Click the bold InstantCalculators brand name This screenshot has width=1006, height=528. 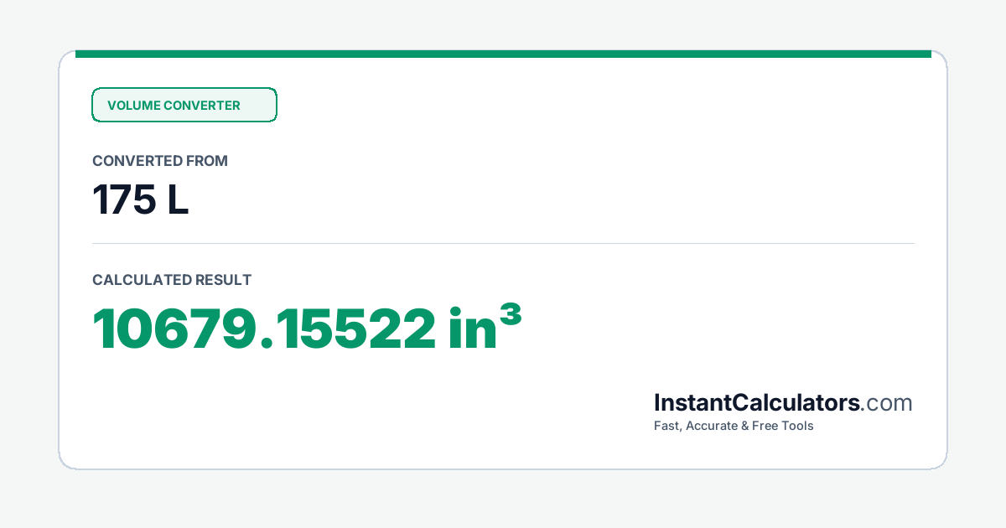point(757,403)
